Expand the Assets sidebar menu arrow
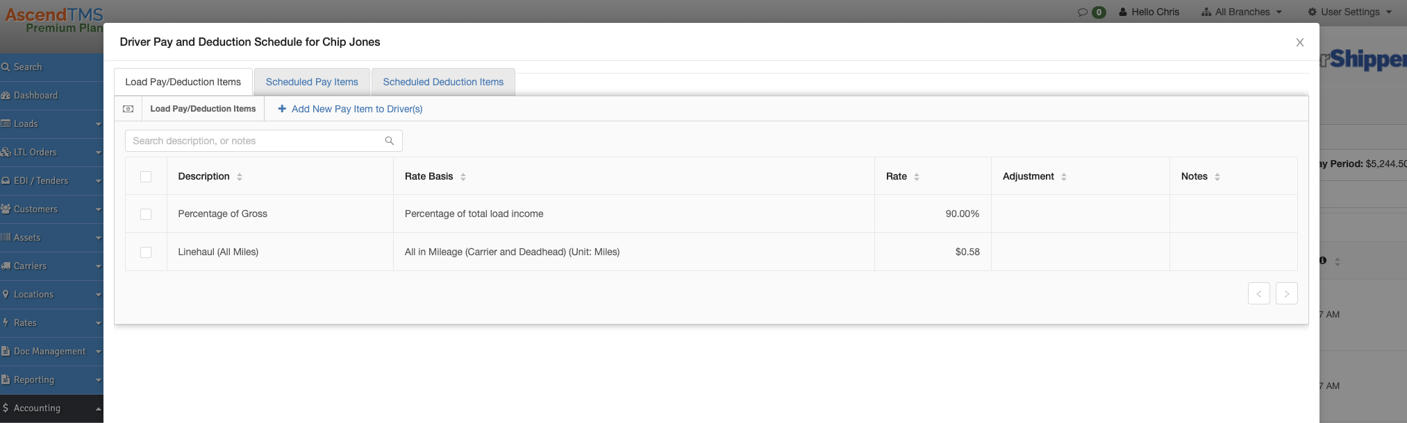 [99, 238]
